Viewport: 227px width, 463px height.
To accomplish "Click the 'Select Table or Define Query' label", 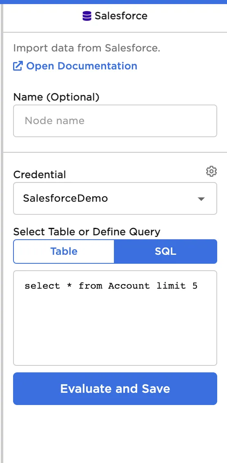I will tap(87, 232).
